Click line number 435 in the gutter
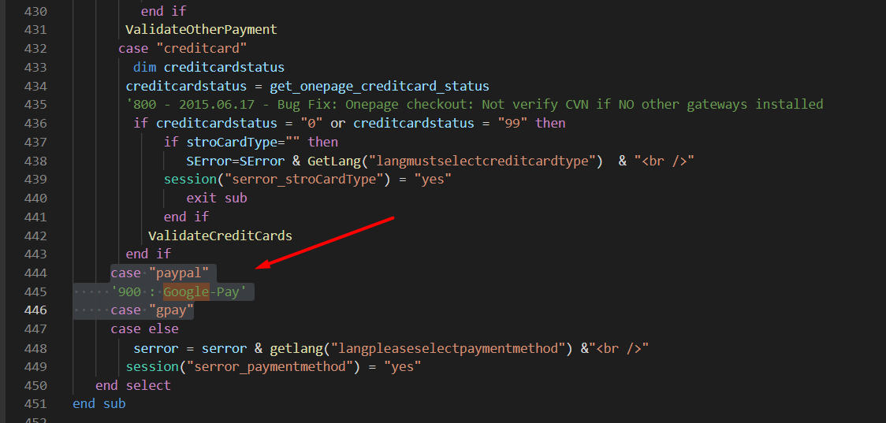This screenshot has height=423, width=886. click(35, 105)
